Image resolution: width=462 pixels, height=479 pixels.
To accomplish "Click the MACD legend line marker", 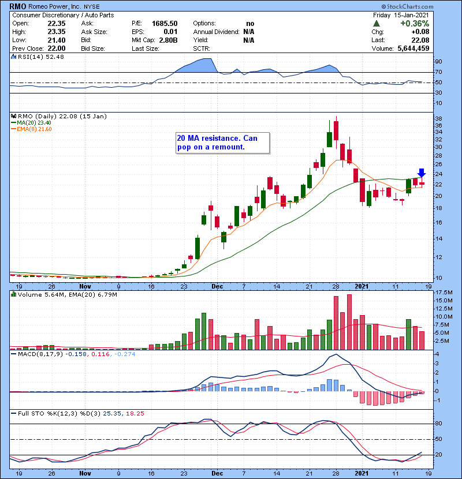I will 13,354.
